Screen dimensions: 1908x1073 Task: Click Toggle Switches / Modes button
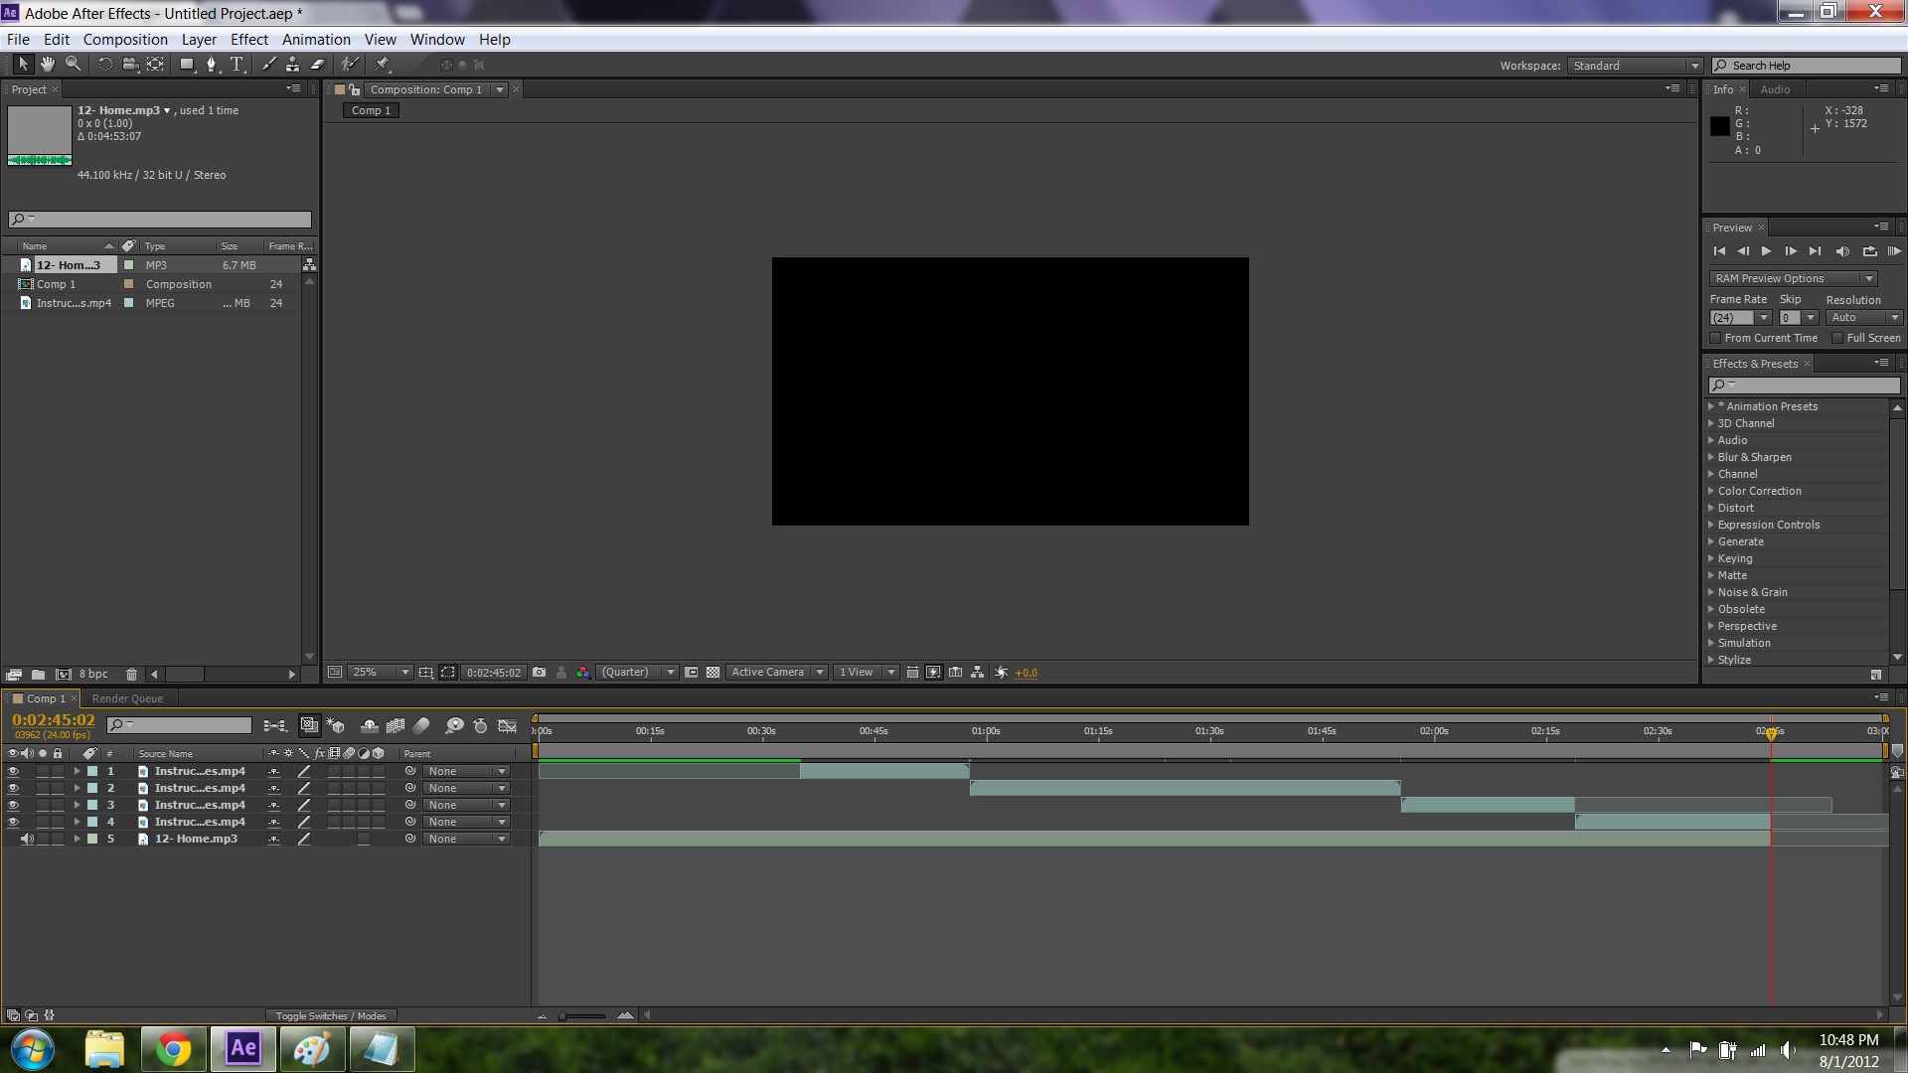click(331, 1015)
